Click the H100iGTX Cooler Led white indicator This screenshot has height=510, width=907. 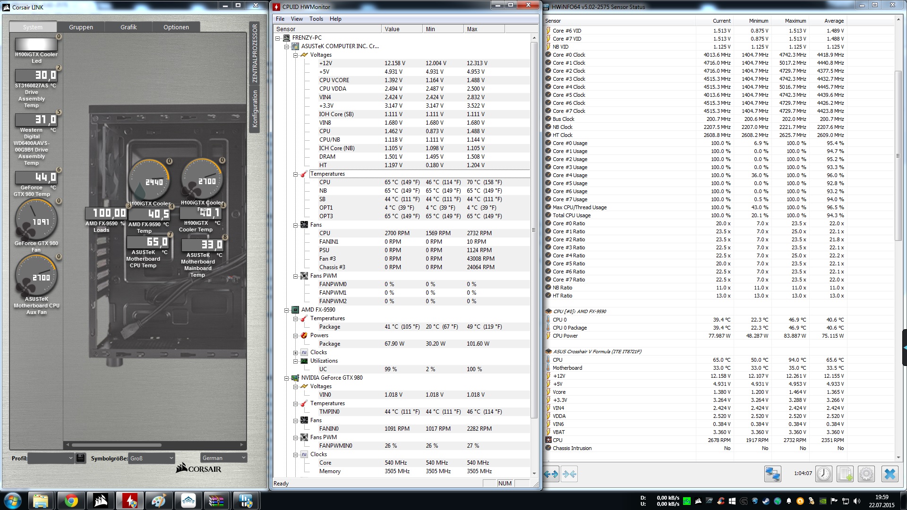coord(36,44)
